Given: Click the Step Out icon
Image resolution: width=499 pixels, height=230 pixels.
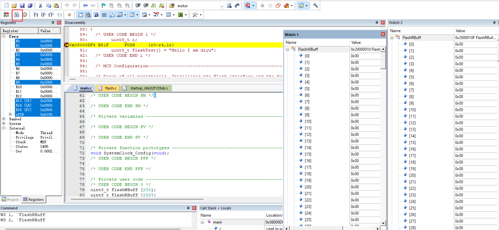Looking at the screenshot, I should pyautogui.click(x=51, y=15).
